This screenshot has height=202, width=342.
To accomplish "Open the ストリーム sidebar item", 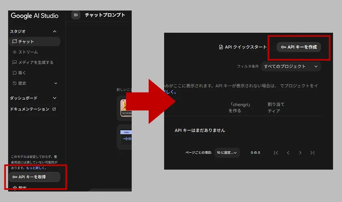I will point(28,52).
